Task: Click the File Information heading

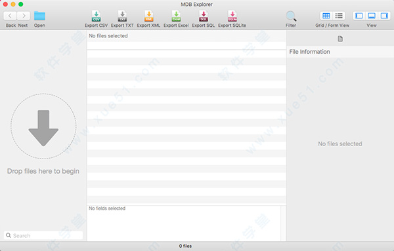Action: click(x=309, y=52)
